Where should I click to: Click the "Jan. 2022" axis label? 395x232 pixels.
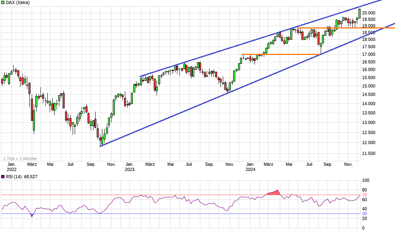coord(11,167)
